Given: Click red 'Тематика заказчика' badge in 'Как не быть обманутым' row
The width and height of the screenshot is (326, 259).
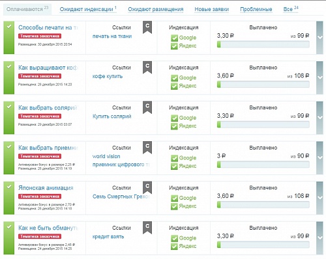Looking at the screenshot, I should [x=40, y=236].
